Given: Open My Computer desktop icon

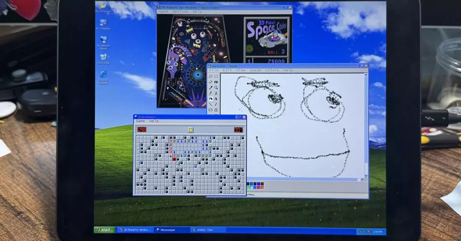Looking at the screenshot, I should [103, 24].
